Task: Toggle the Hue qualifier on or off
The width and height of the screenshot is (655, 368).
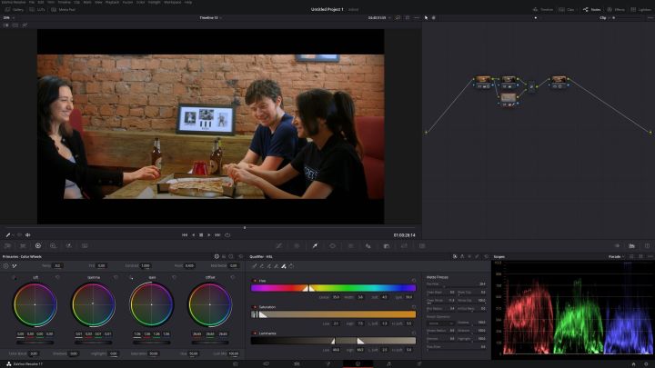Action: [x=256, y=280]
